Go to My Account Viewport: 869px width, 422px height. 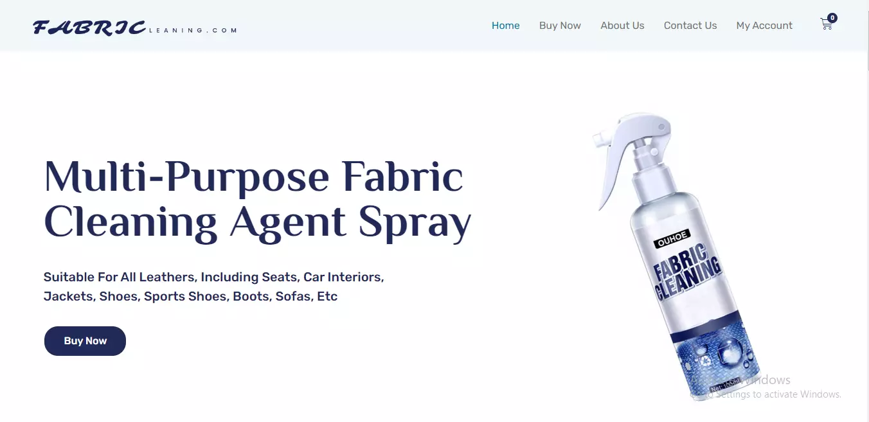coord(764,25)
